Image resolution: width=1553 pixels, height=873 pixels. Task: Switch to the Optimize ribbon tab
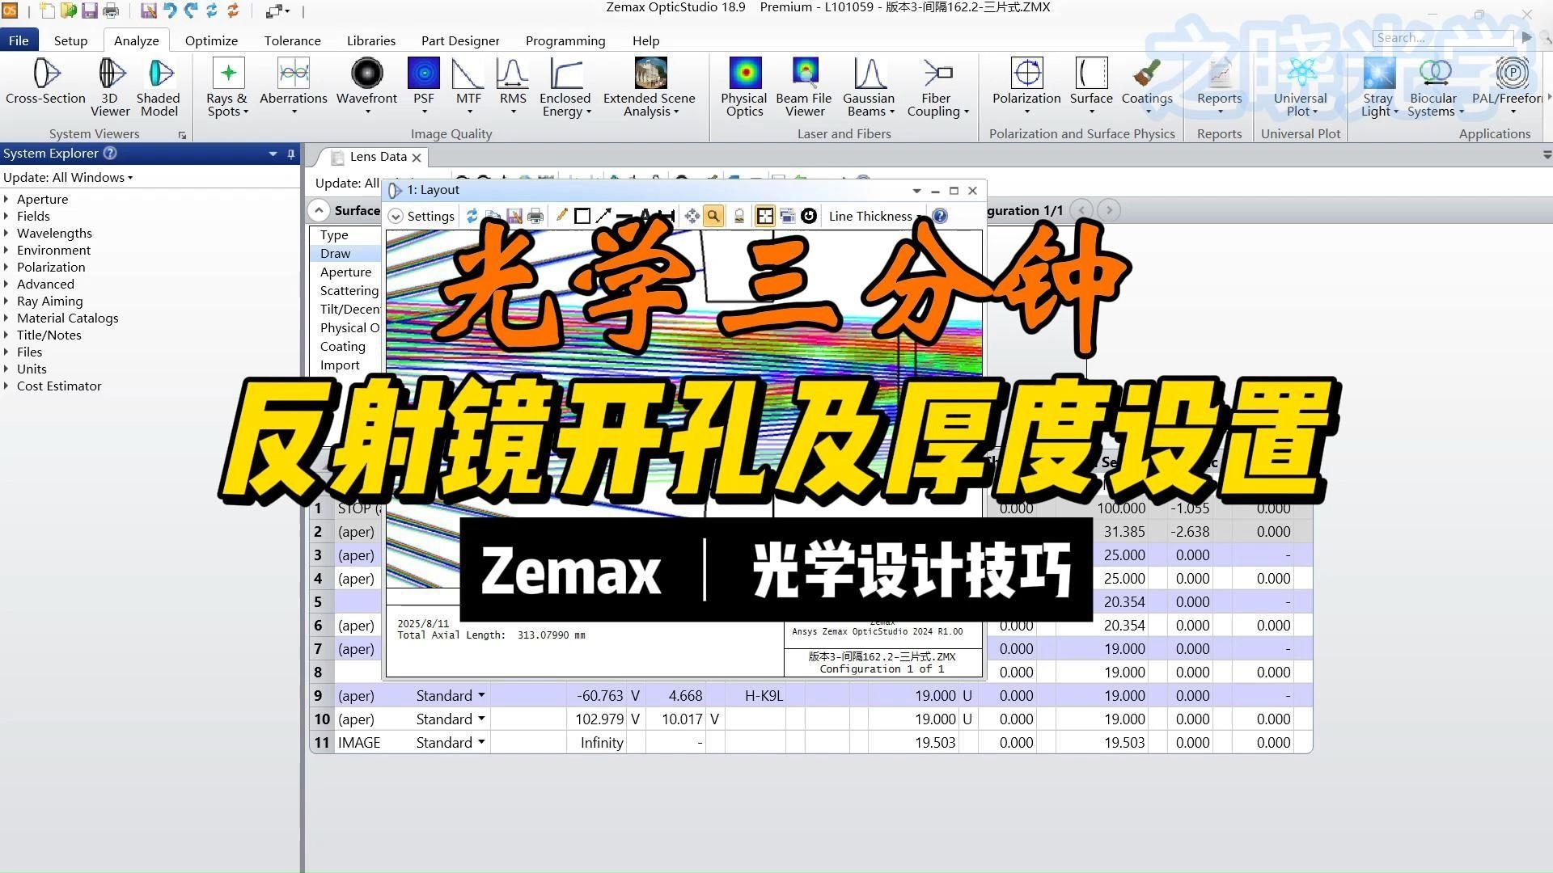pos(211,40)
